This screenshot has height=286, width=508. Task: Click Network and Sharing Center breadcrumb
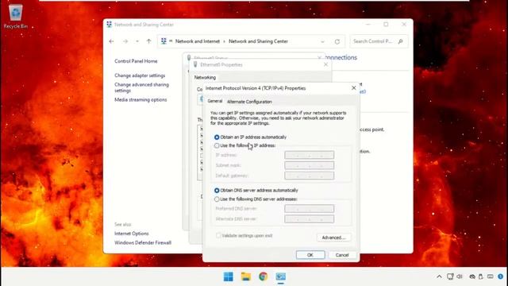258,41
